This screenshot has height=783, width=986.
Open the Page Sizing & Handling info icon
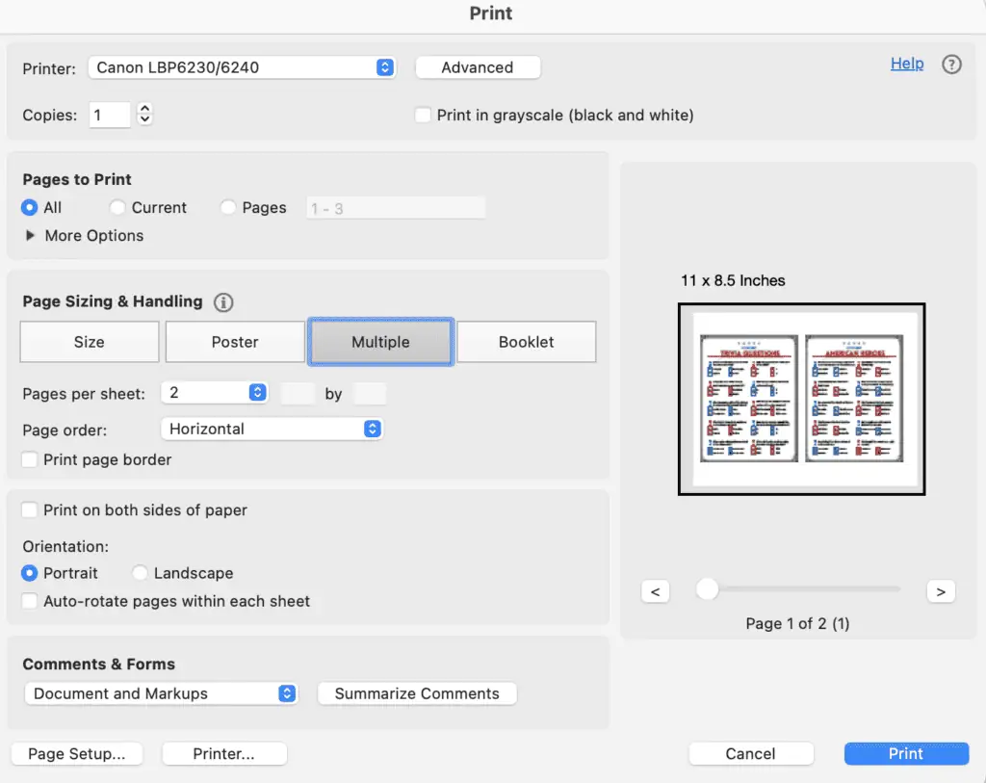click(222, 302)
